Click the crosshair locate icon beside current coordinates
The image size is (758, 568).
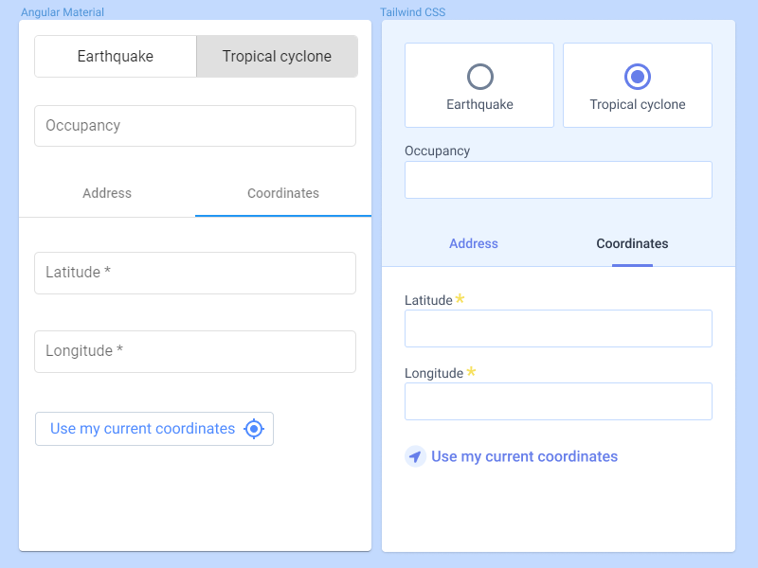pos(254,429)
